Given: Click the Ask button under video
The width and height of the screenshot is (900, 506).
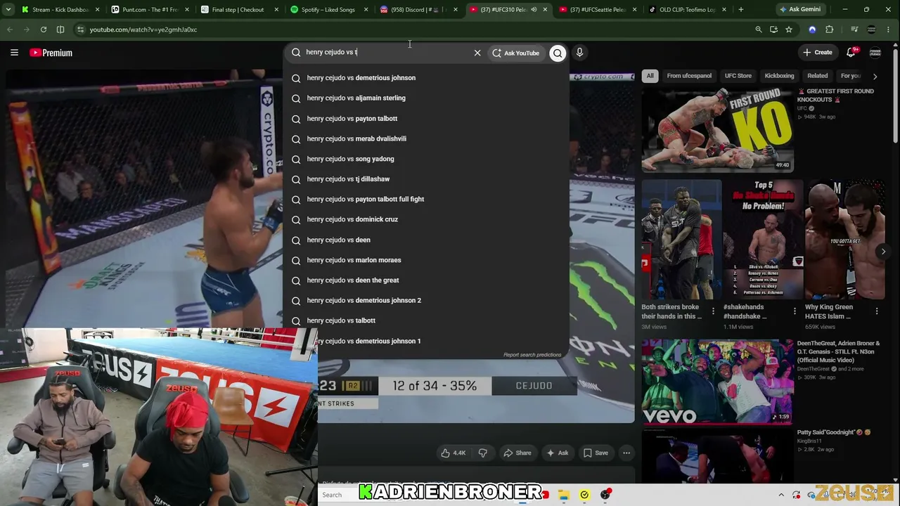Looking at the screenshot, I should pyautogui.click(x=557, y=453).
